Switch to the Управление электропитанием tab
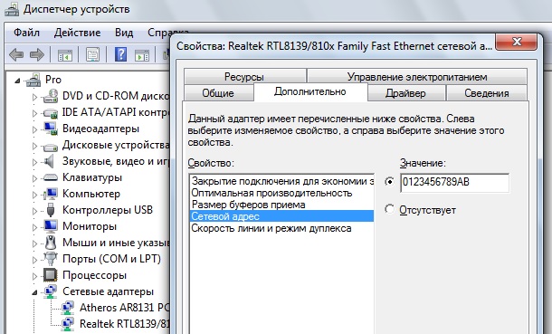This screenshot has width=552, height=334. click(417, 76)
